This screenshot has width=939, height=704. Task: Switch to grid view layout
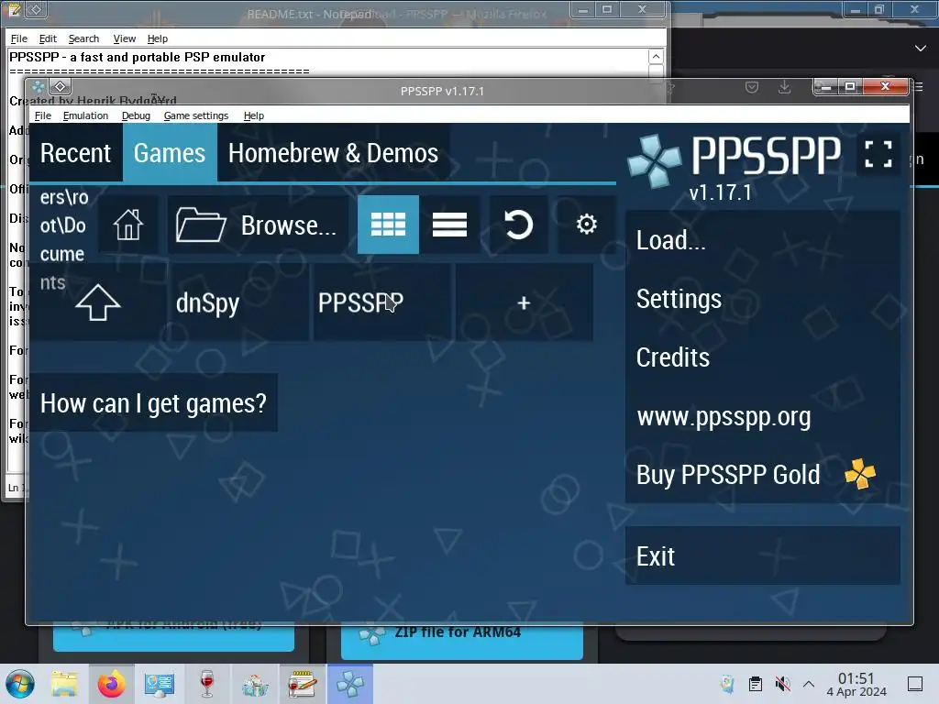[388, 225]
